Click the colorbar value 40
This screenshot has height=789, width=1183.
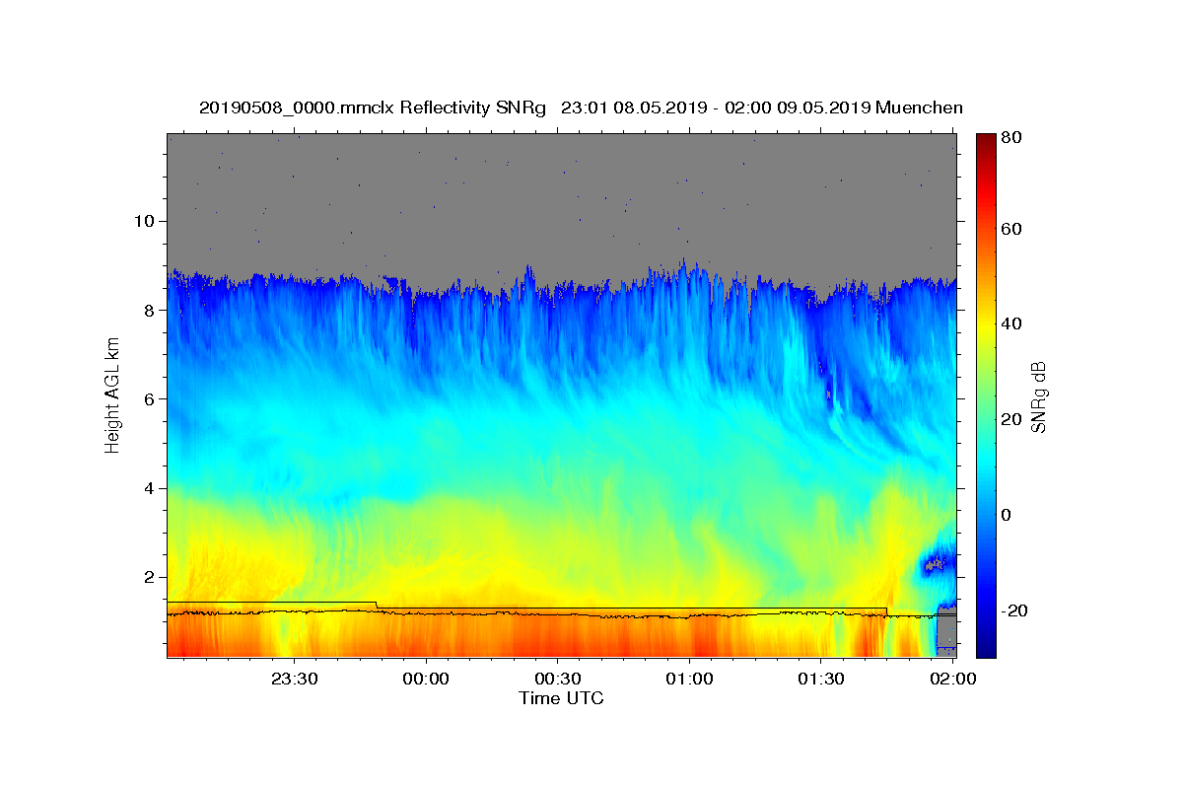coord(1010,323)
